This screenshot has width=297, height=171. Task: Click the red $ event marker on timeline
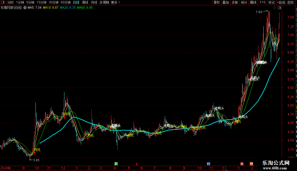coord(137,164)
